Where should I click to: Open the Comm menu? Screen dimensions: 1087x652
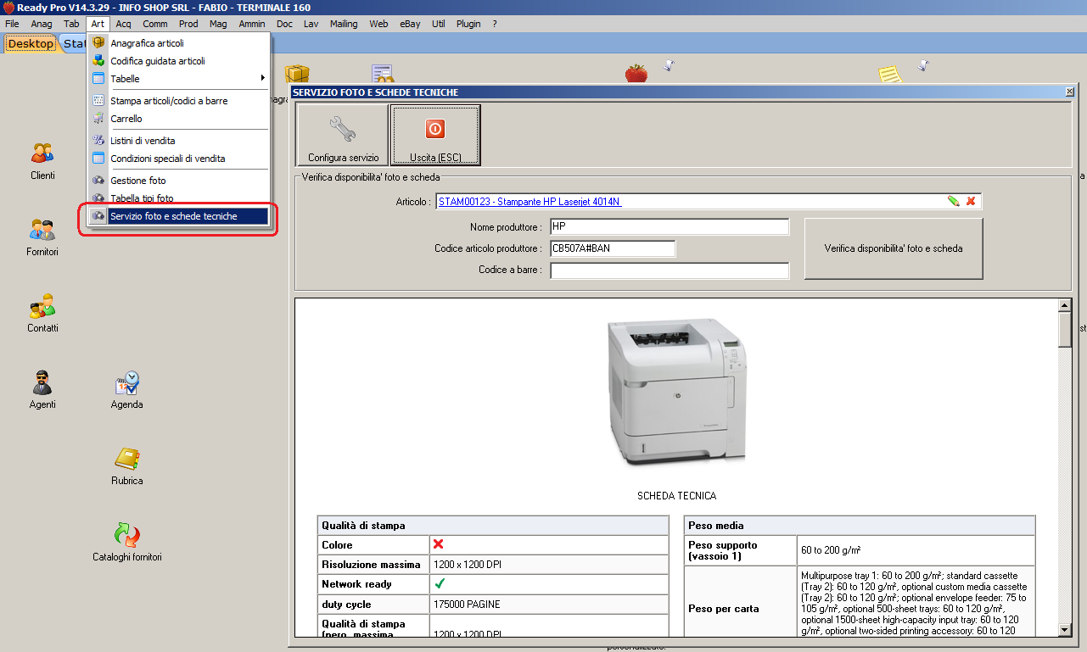point(155,24)
